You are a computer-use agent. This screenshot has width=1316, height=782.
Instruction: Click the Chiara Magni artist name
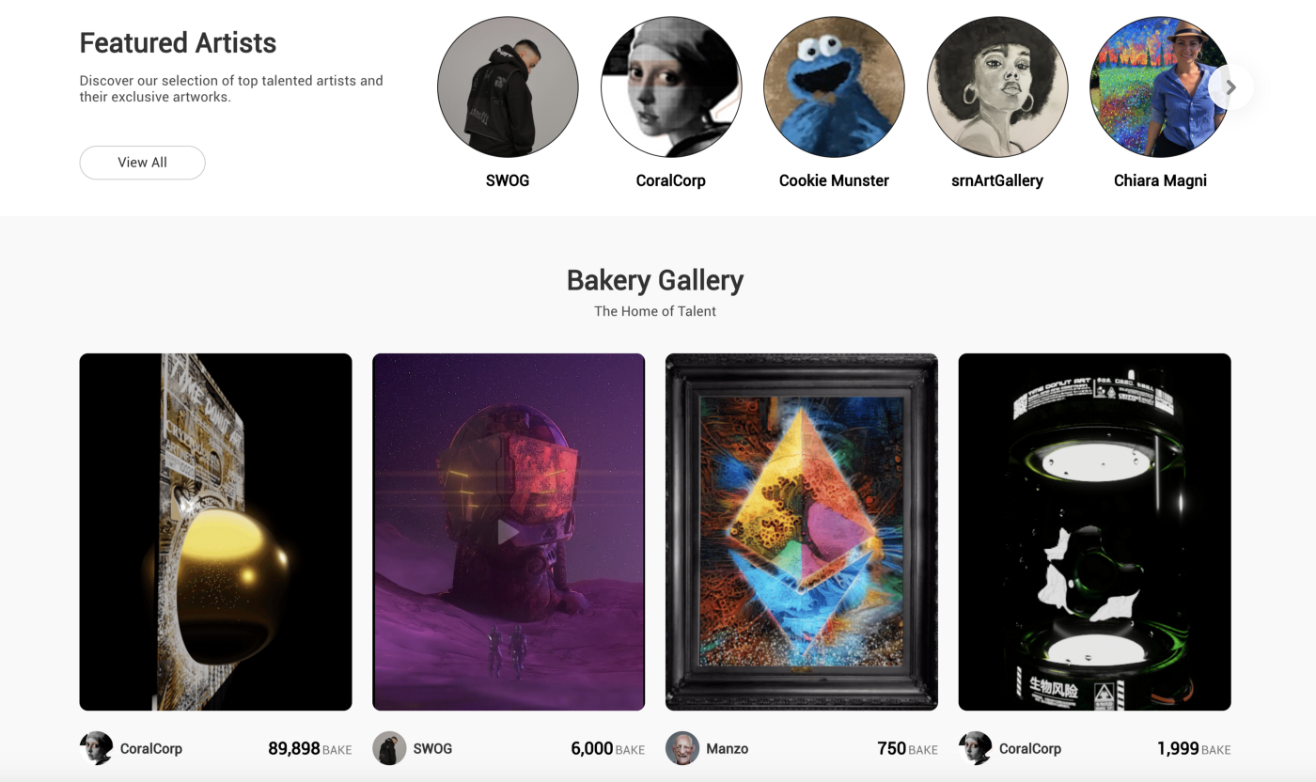1160,180
